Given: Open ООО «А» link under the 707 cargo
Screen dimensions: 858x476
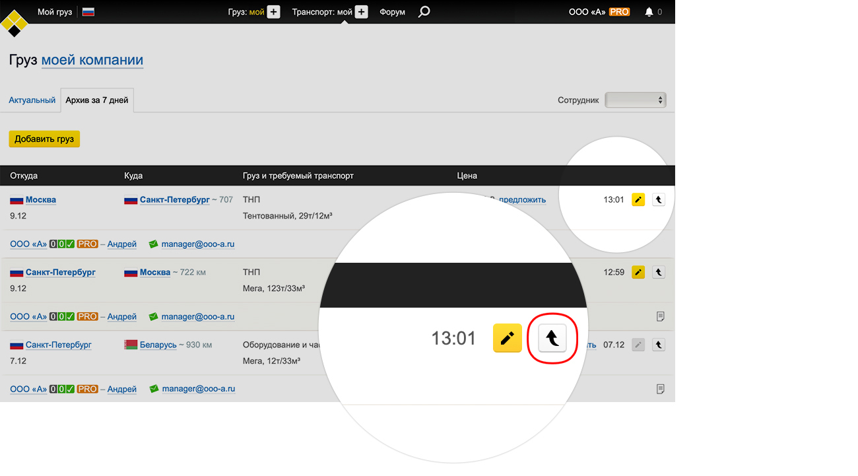Looking at the screenshot, I should point(28,244).
